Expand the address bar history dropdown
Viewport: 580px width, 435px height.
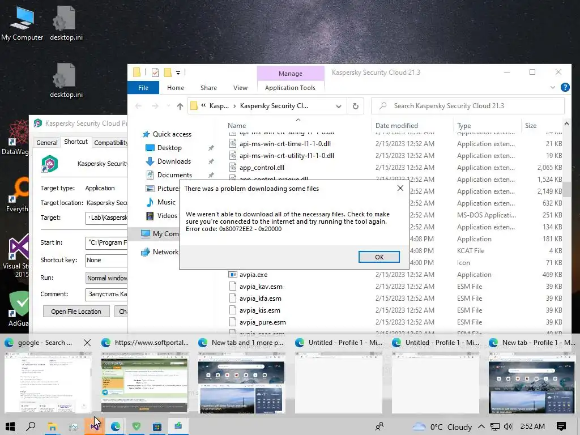click(x=339, y=106)
